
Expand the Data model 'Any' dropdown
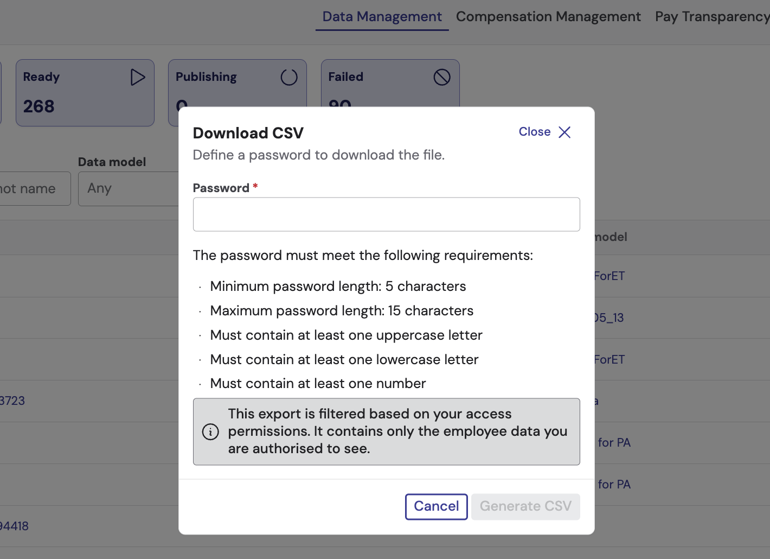(129, 188)
